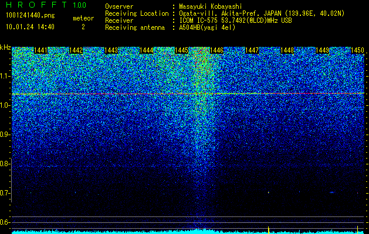369x234 pixels.
Task: Click the 1442 time marker
Action: coord(76,50)
